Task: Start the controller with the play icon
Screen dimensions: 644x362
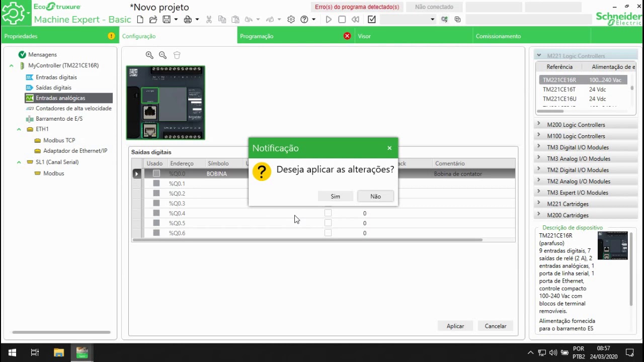Action: tap(329, 20)
